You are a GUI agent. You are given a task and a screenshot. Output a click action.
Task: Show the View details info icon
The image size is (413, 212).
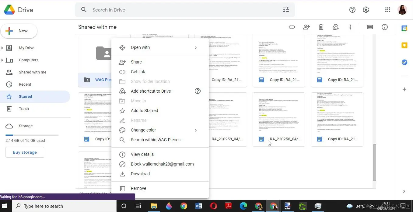coord(385,27)
